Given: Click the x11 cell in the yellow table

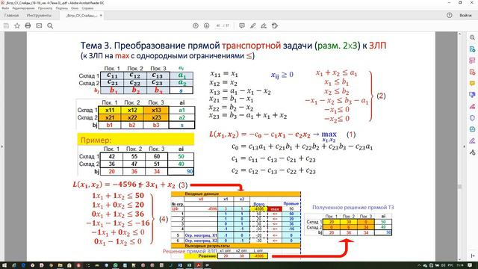Looking at the screenshot, I should (110, 110).
